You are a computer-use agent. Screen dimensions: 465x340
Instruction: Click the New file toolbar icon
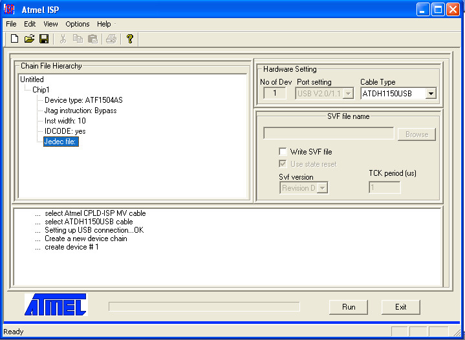14,39
